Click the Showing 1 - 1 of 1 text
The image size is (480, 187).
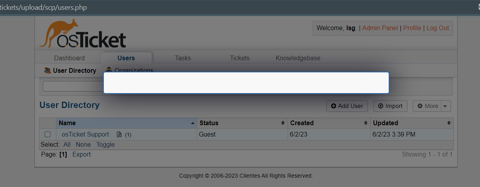click(427, 155)
